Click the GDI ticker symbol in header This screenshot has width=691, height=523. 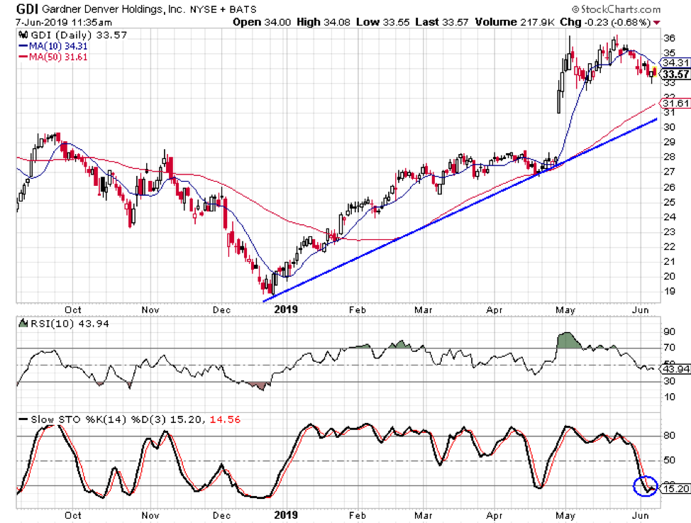[28, 9]
